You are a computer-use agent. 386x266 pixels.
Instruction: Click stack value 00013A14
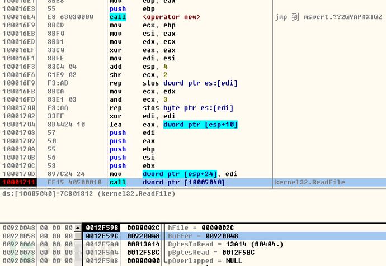point(143,244)
